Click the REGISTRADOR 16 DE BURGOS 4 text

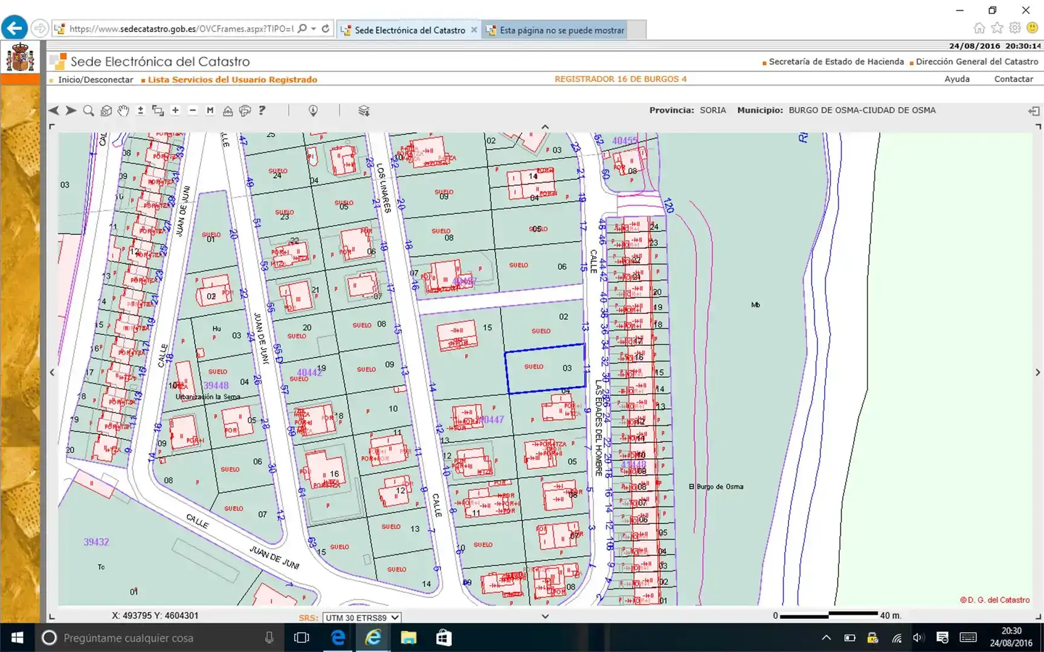click(620, 79)
